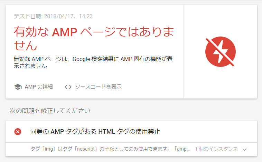The image size is (262, 162).
Task: Click the crossed-out lightning bolt AMP icon
Action: click(221, 52)
